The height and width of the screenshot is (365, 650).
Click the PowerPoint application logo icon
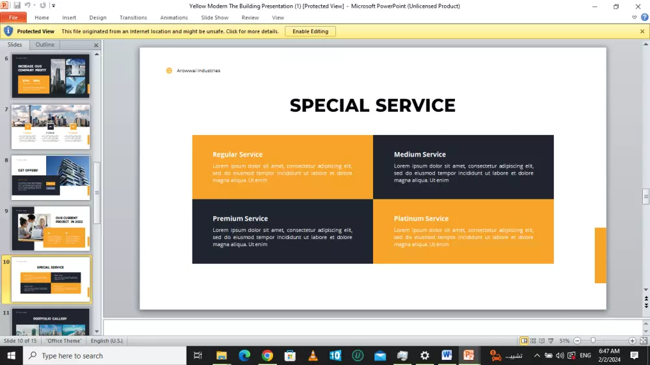tap(5, 5)
